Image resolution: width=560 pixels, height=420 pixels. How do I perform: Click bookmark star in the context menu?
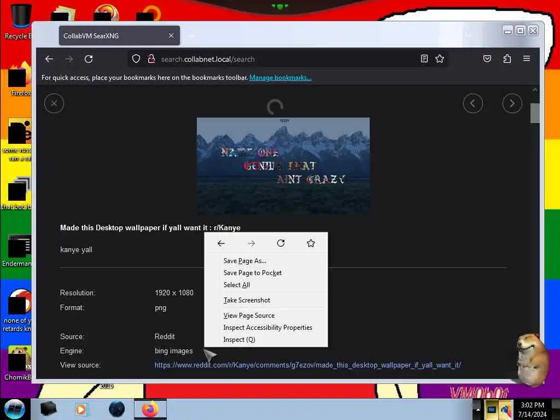click(311, 243)
